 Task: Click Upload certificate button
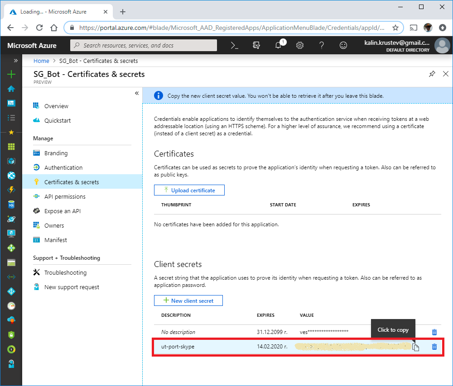click(x=189, y=190)
